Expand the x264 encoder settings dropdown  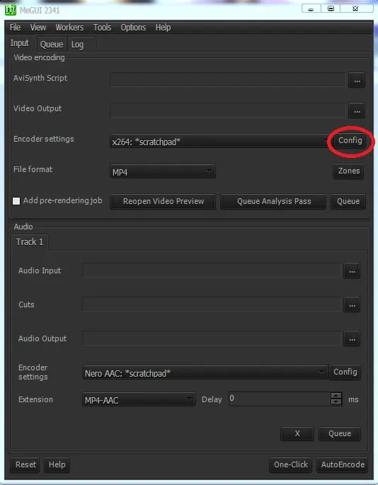click(219, 142)
